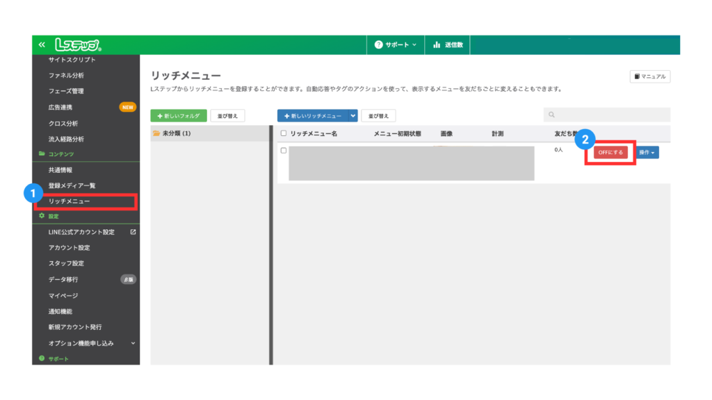Click the green 新しいフォルダ button
Screen dimensions: 712x400
[x=179, y=116]
